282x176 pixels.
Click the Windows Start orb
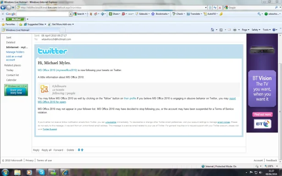pos(5,172)
